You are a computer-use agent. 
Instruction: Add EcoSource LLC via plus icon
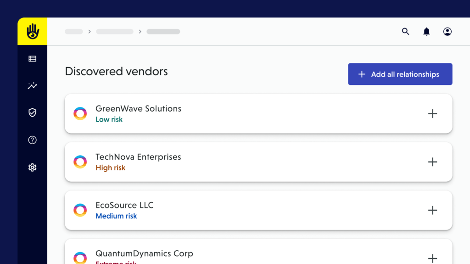coord(432,210)
